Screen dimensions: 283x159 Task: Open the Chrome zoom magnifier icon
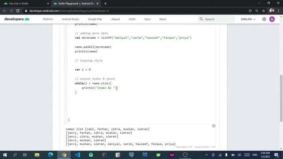pyautogui.click(x=257, y=11)
